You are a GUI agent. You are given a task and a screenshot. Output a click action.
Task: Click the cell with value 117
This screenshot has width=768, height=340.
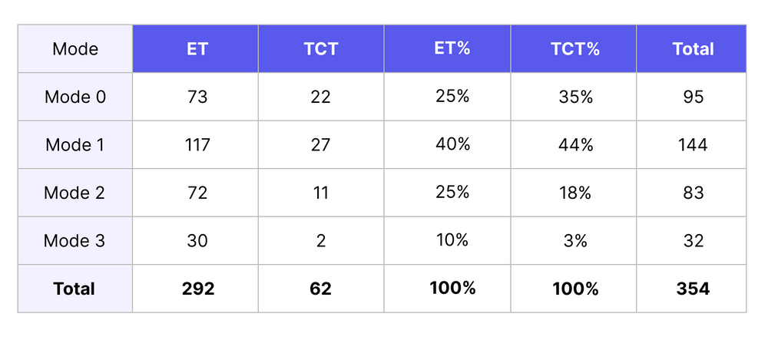[x=197, y=145]
